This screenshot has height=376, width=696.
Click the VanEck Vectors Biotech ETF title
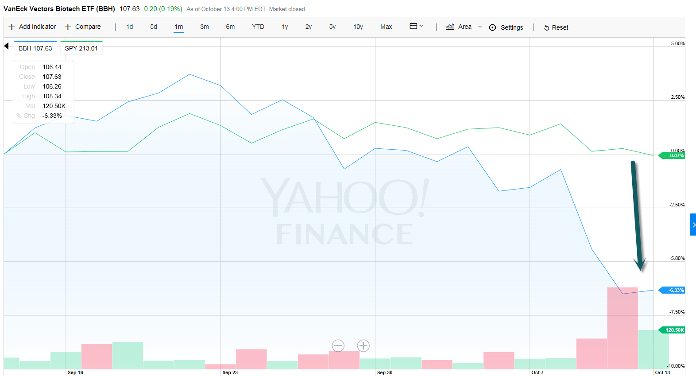[59, 9]
